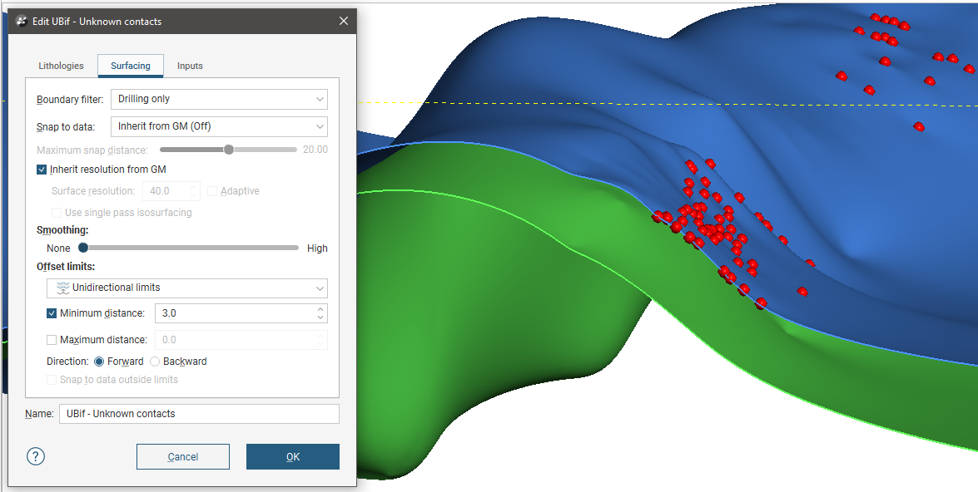
Task: Click the Smoothing slider handle
Action: (x=83, y=248)
